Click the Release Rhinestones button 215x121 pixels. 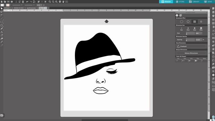click(x=191, y=53)
